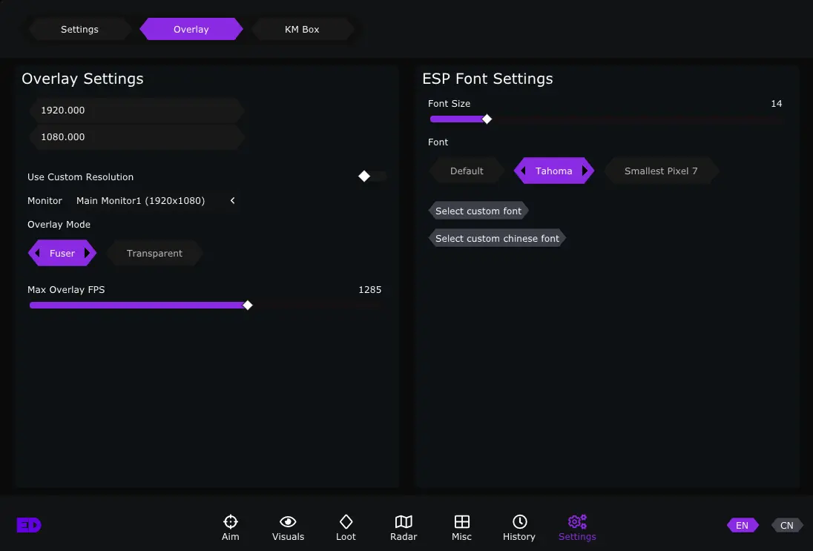Pick the Default font option

pyautogui.click(x=467, y=171)
